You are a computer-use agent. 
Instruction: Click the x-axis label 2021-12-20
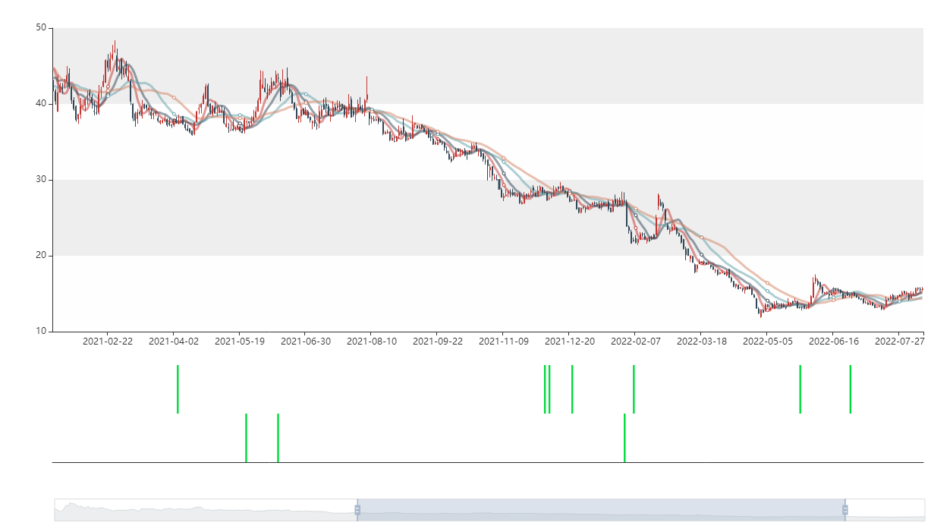(570, 342)
